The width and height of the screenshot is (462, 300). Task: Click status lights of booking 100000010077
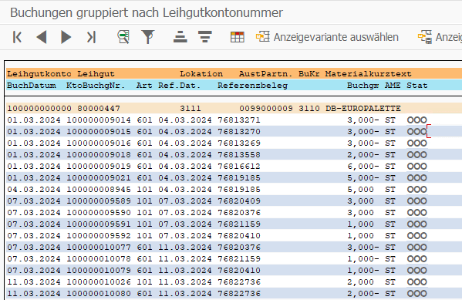[x=417, y=247]
